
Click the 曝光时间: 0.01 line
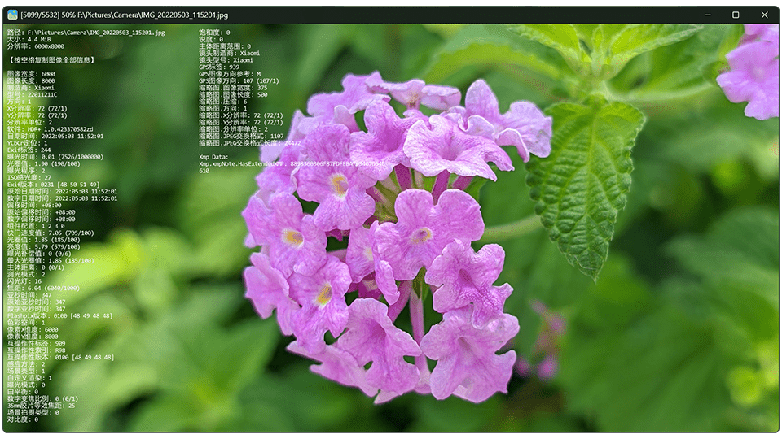coord(55,157)
